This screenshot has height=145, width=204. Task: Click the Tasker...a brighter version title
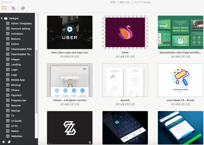pos(70,100)
